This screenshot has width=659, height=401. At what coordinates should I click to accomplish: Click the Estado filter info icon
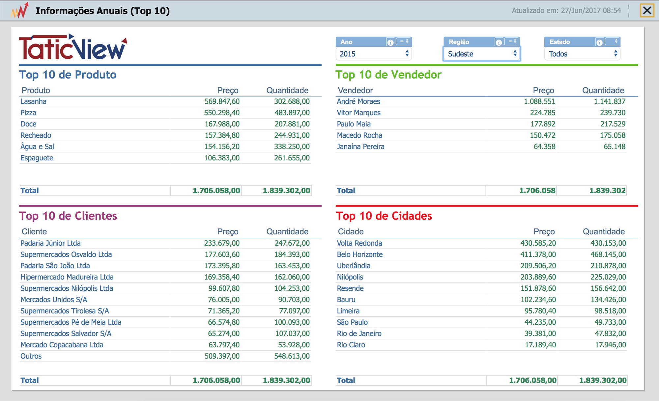[x=599, y=42]
